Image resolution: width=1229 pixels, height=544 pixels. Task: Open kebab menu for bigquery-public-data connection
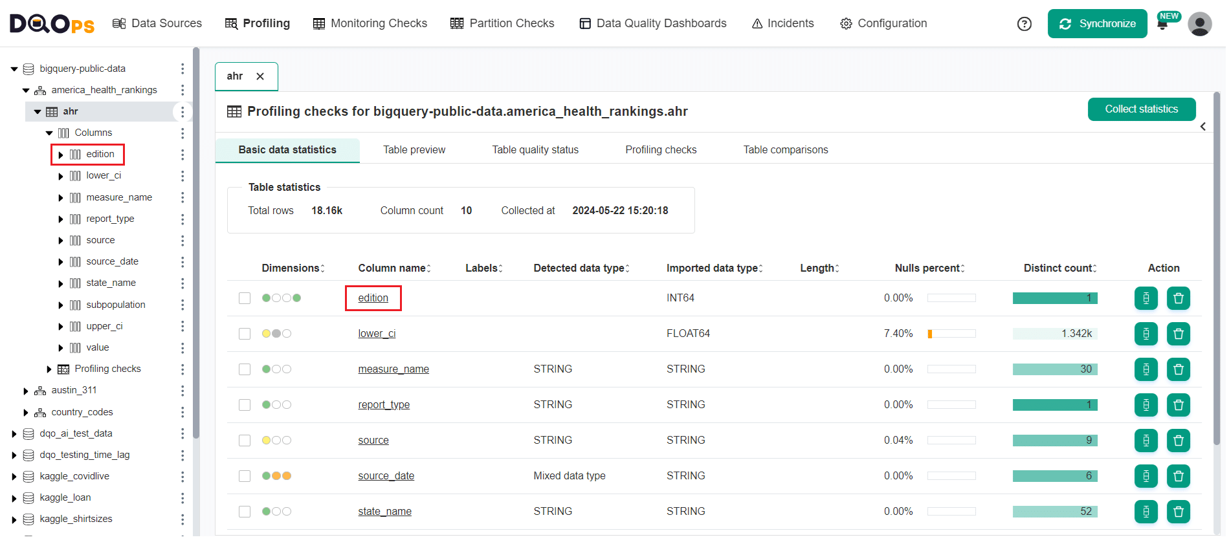click(183, 69)
